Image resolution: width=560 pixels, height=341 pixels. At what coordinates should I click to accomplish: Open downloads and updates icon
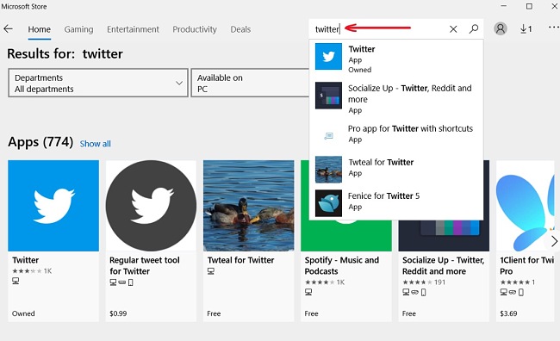click(x=526, y=29)
